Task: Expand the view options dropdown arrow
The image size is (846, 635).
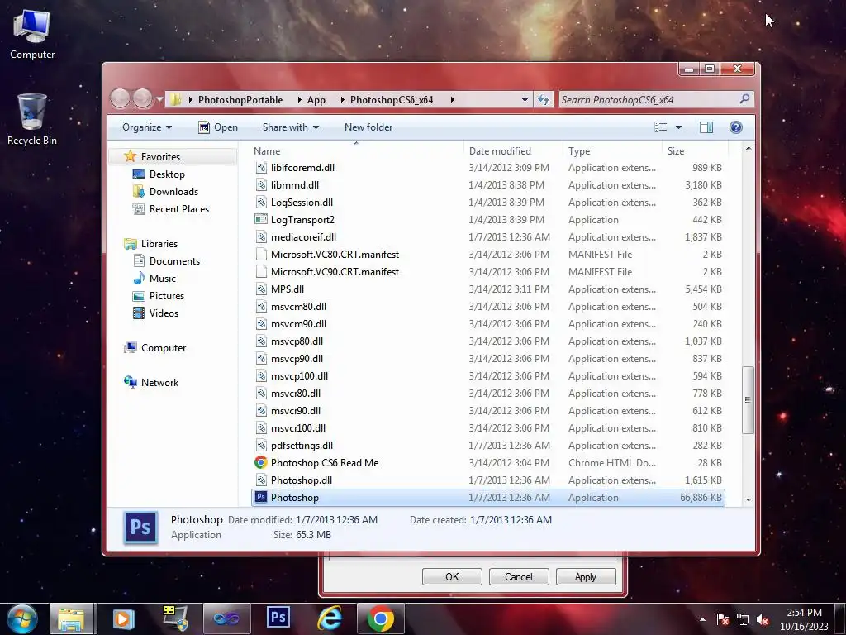Action: (679, 127)
